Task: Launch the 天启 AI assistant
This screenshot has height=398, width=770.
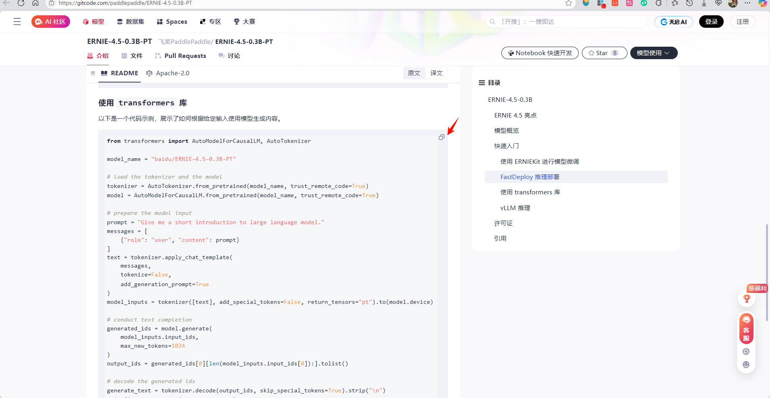Action: 674,22
